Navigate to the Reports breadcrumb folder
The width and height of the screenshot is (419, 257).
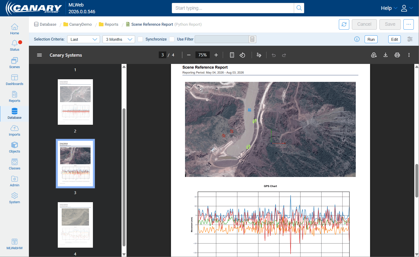(109, 24)
